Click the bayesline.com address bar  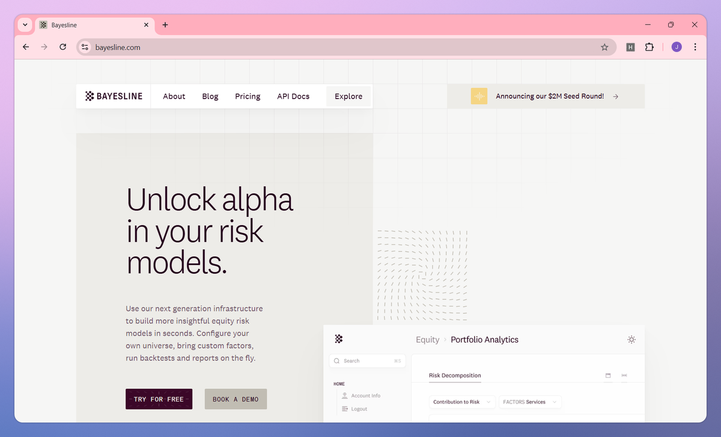(x=346, y=47)
